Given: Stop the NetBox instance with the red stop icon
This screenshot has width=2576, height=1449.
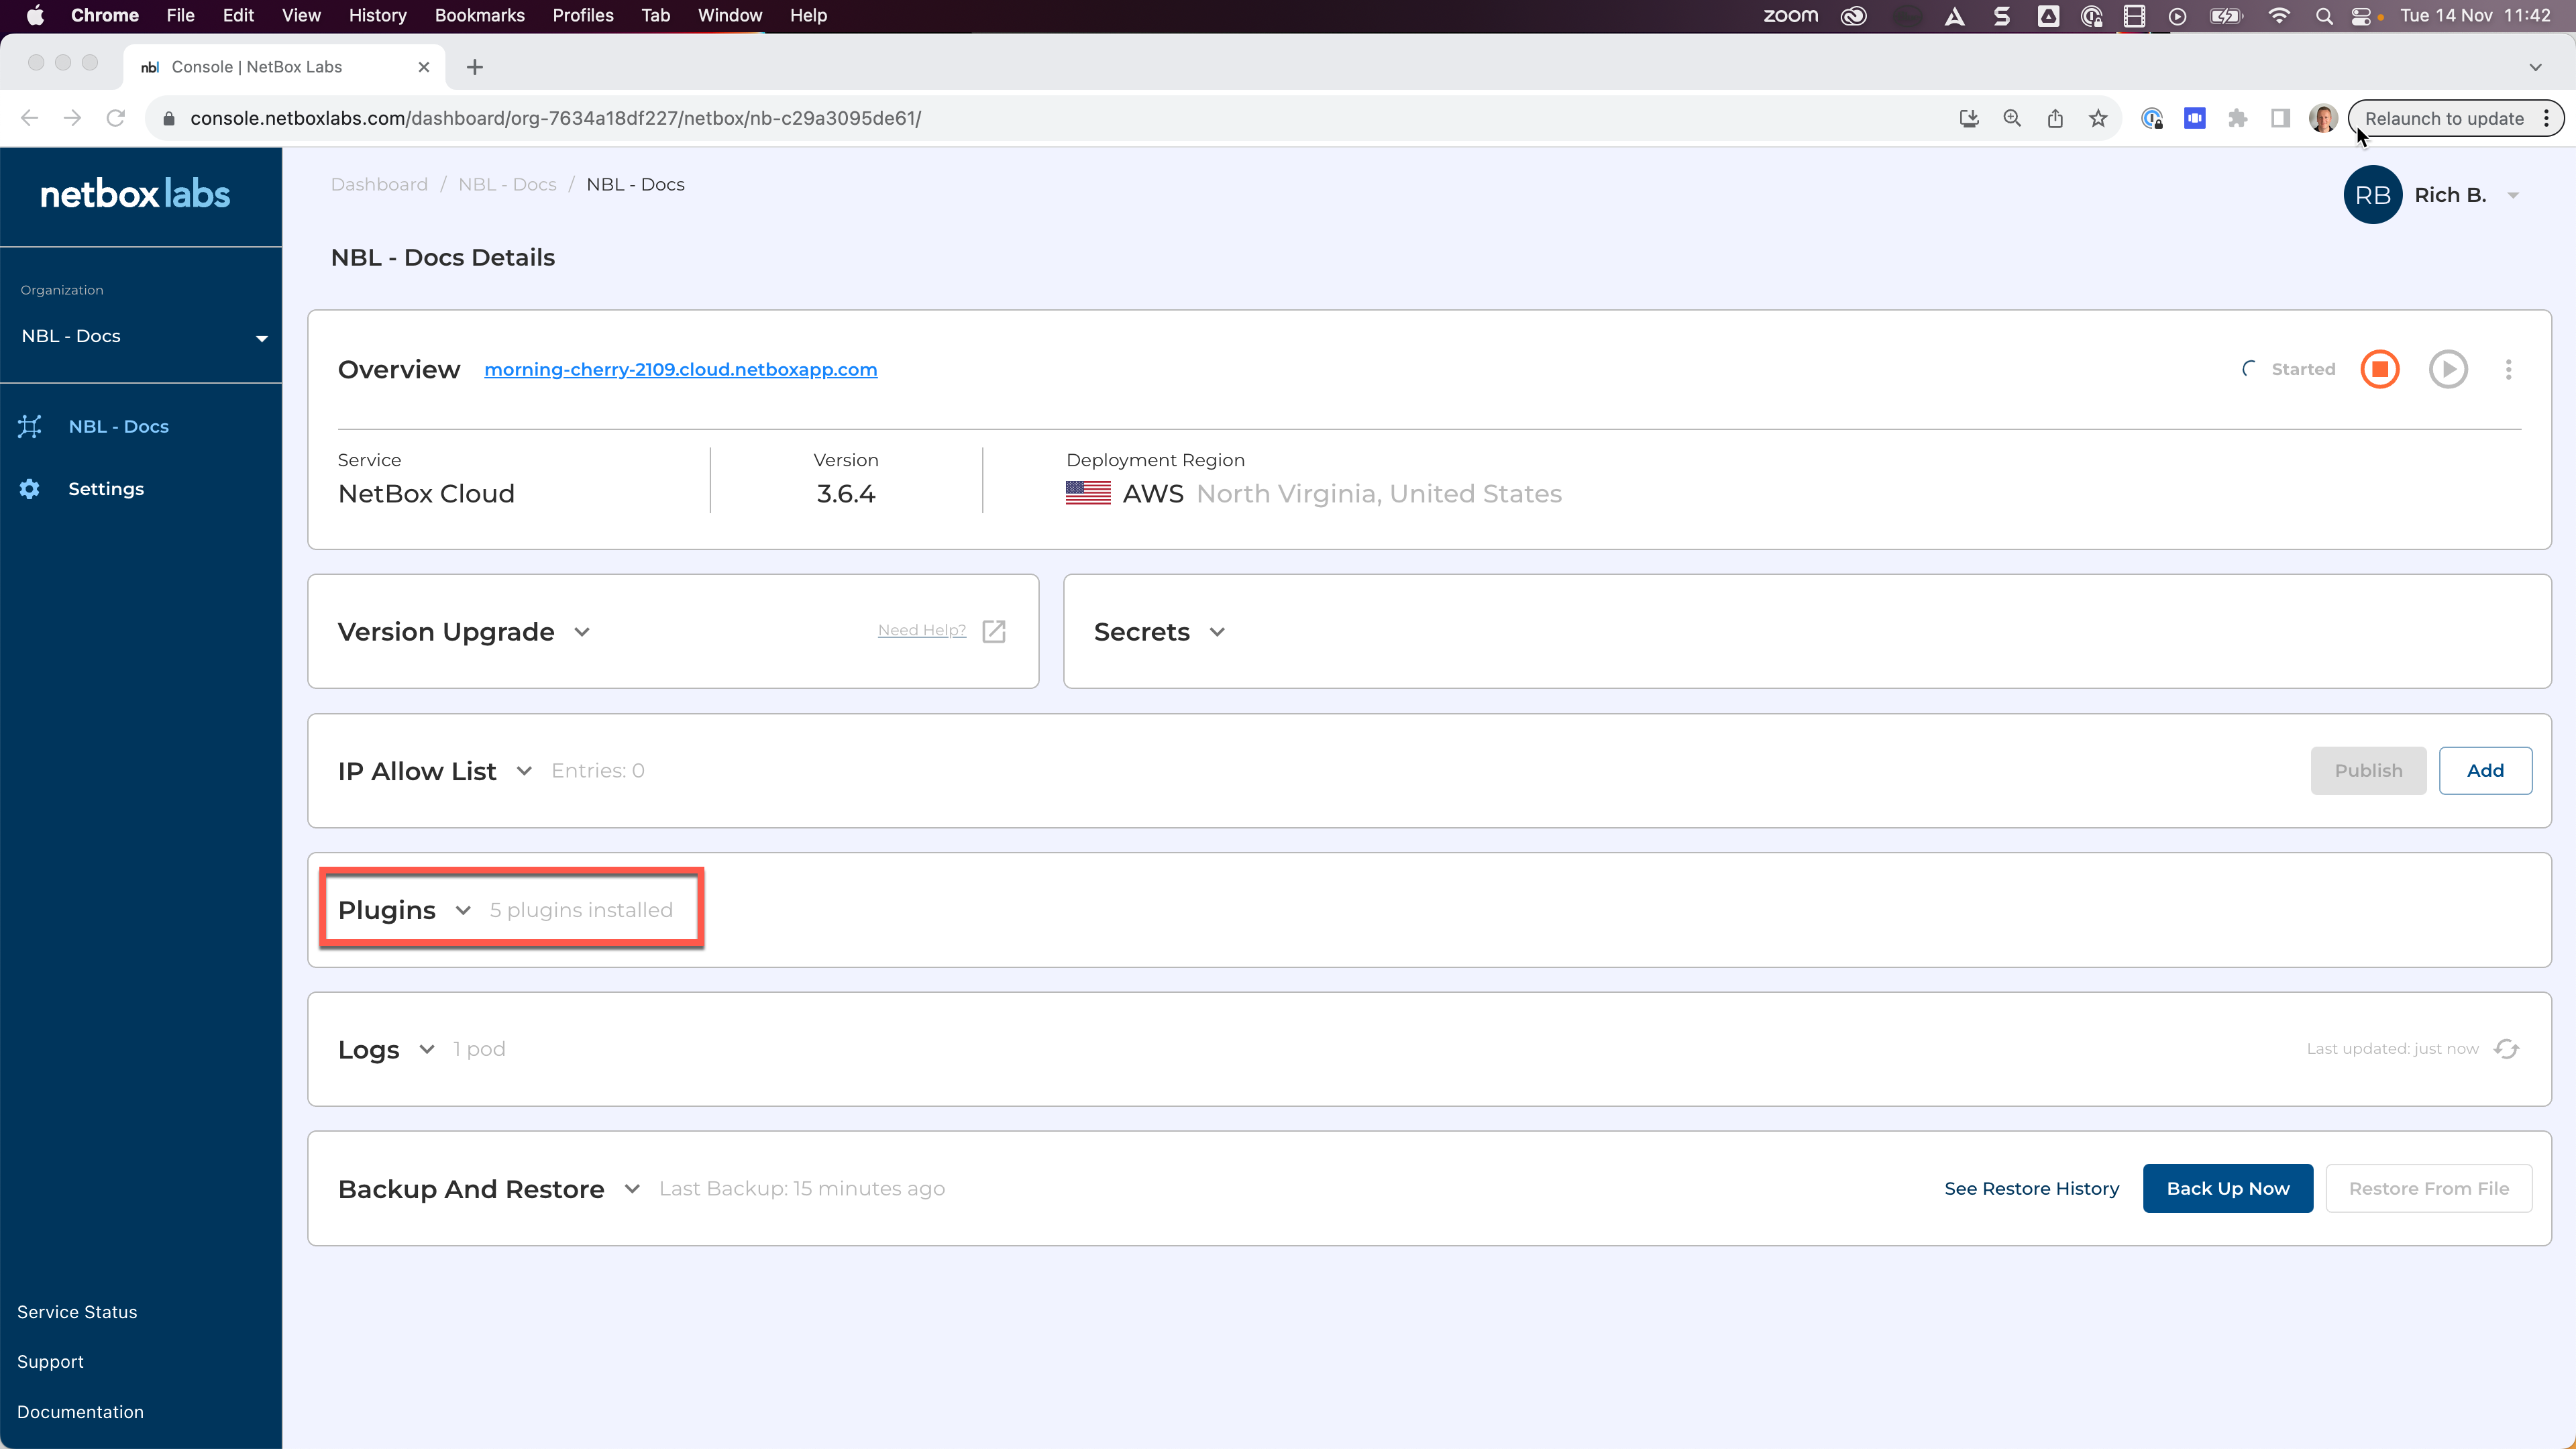Looking at the screenshot, I should coord(2380,369).
